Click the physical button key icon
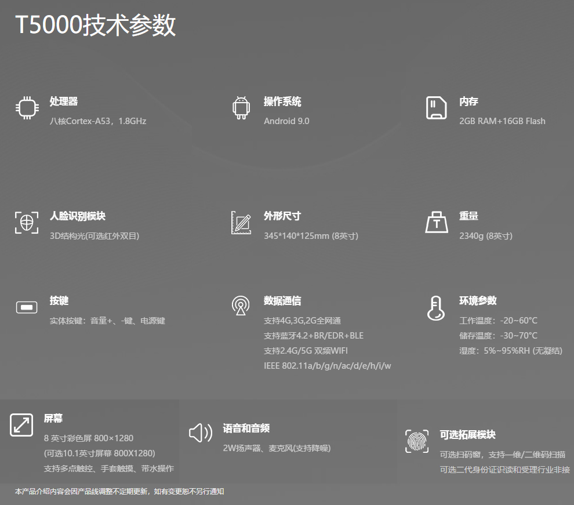Image resolution: width=574 pixels, height=505 pixels. (x=27, y=307)
